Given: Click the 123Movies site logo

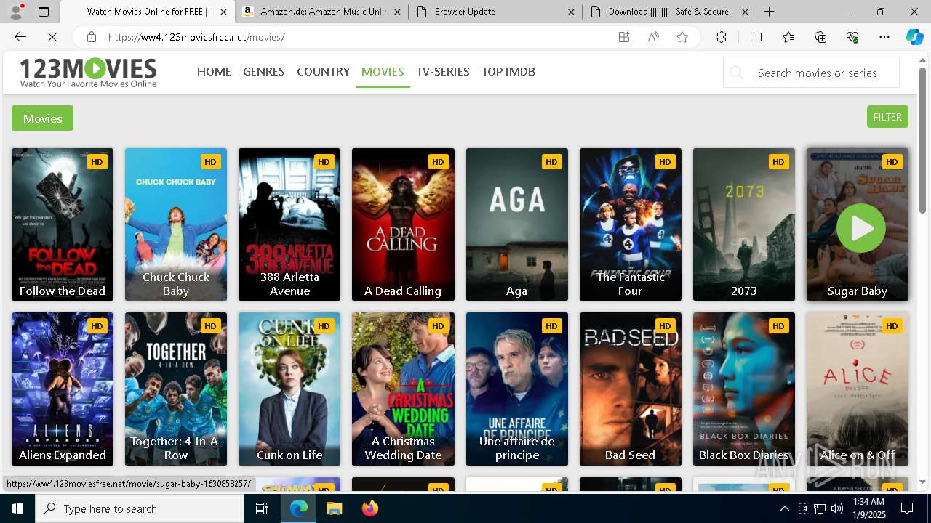Looking at the screenshot, I should 88,73.
